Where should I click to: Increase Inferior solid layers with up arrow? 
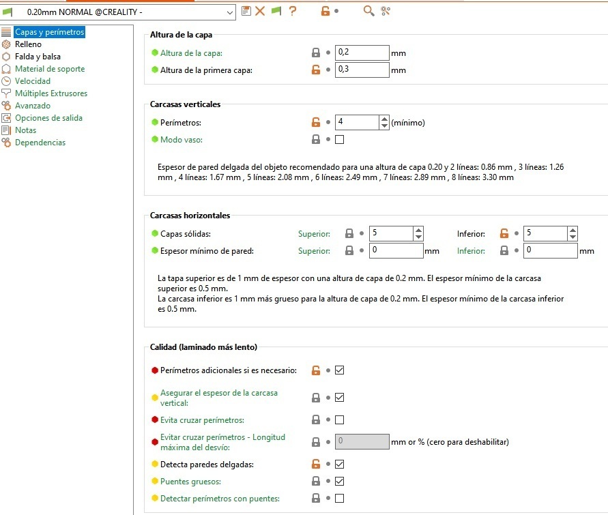[x=573, y=230]
